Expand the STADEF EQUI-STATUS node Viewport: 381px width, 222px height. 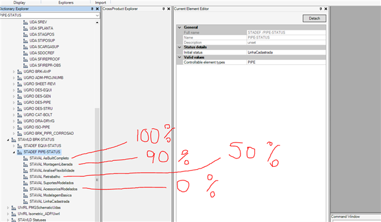tap(14, 146)
